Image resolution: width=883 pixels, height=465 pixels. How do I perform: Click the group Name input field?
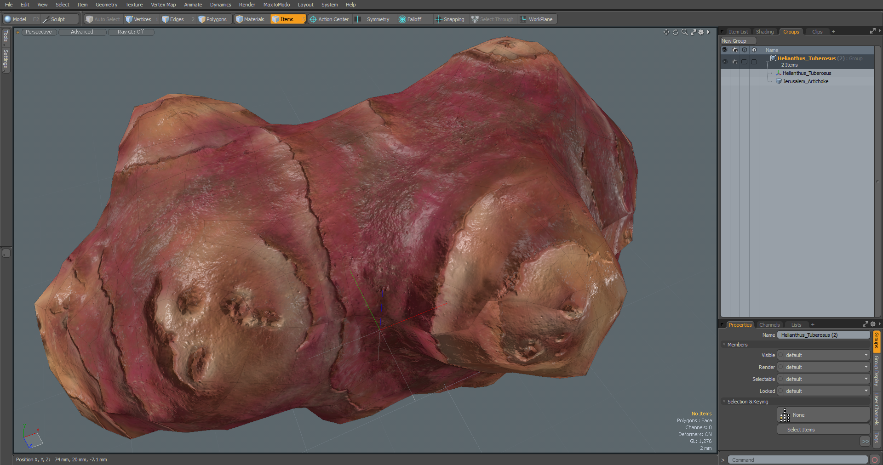[x=823, y=335]
